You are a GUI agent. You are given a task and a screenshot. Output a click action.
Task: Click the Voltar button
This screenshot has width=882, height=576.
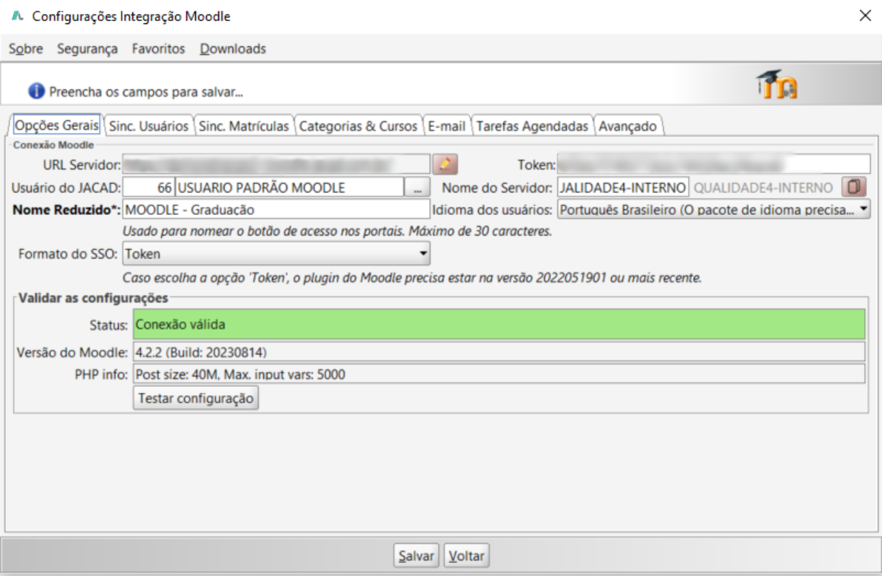(467, 556)
